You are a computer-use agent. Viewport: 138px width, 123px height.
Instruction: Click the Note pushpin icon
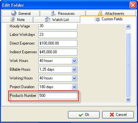point(13,19)
